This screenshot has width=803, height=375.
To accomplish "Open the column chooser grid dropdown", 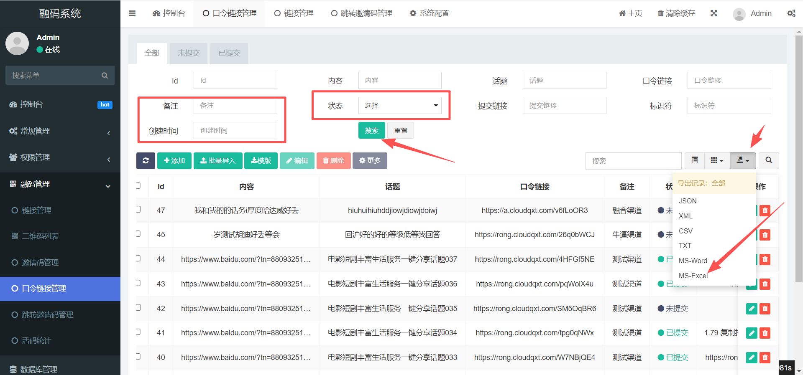I will (x=717, y=161).
